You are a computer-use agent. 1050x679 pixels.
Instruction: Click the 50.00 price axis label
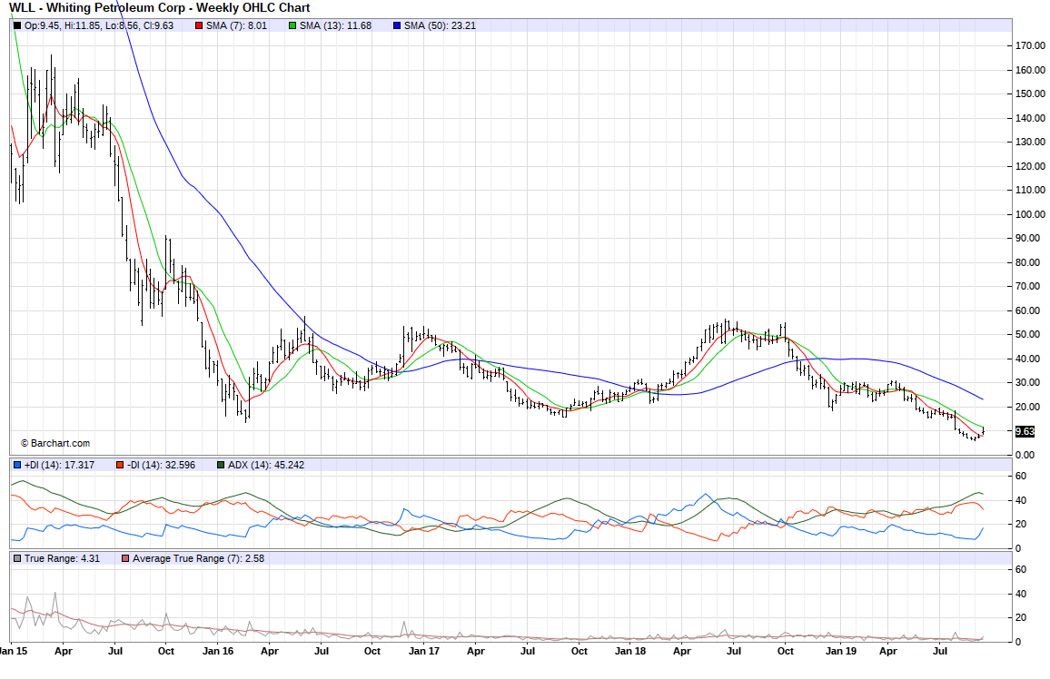tap(1028, 334)
